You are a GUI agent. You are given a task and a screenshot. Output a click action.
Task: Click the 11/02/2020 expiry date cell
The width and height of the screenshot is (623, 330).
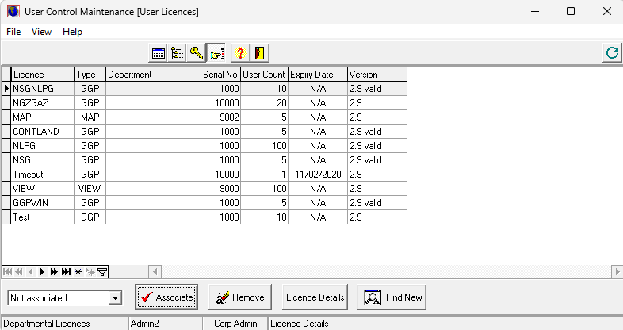tap(318, 175)
